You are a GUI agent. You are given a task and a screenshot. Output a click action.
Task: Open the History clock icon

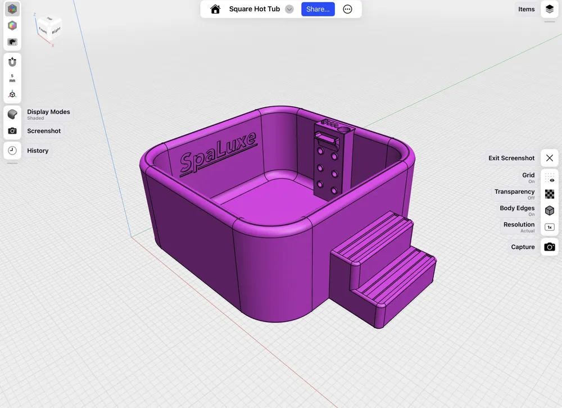(12, 151)
